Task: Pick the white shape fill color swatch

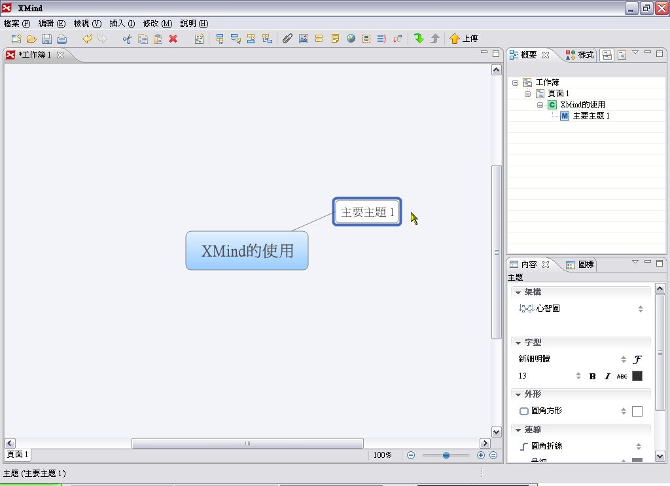Action: coord(637,411)
